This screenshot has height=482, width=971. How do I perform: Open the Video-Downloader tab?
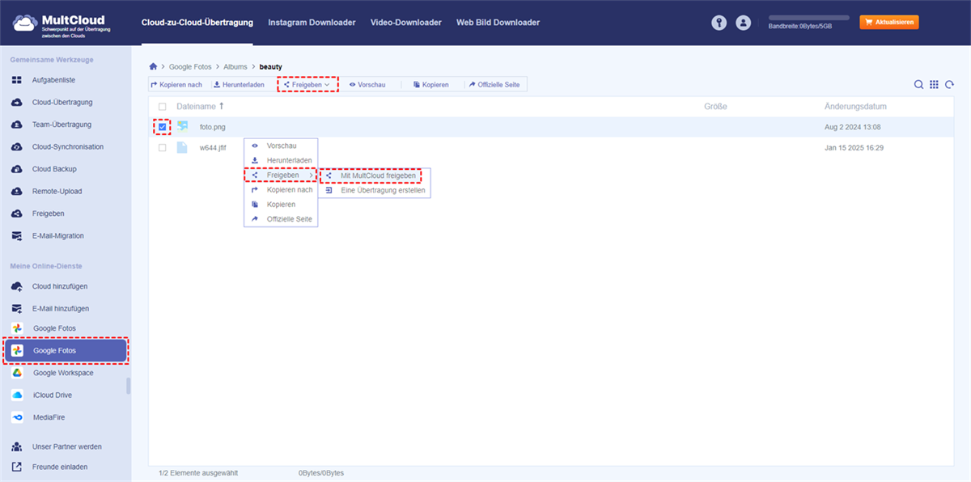click(x=406, y=23)
